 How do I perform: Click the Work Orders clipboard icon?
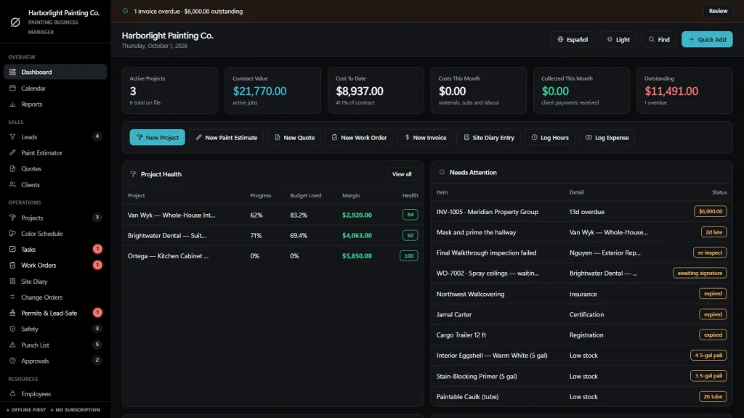(x=13, y=266)
